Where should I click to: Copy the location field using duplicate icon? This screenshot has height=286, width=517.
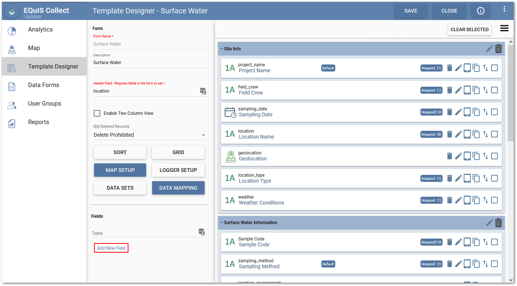coord(476,134)
